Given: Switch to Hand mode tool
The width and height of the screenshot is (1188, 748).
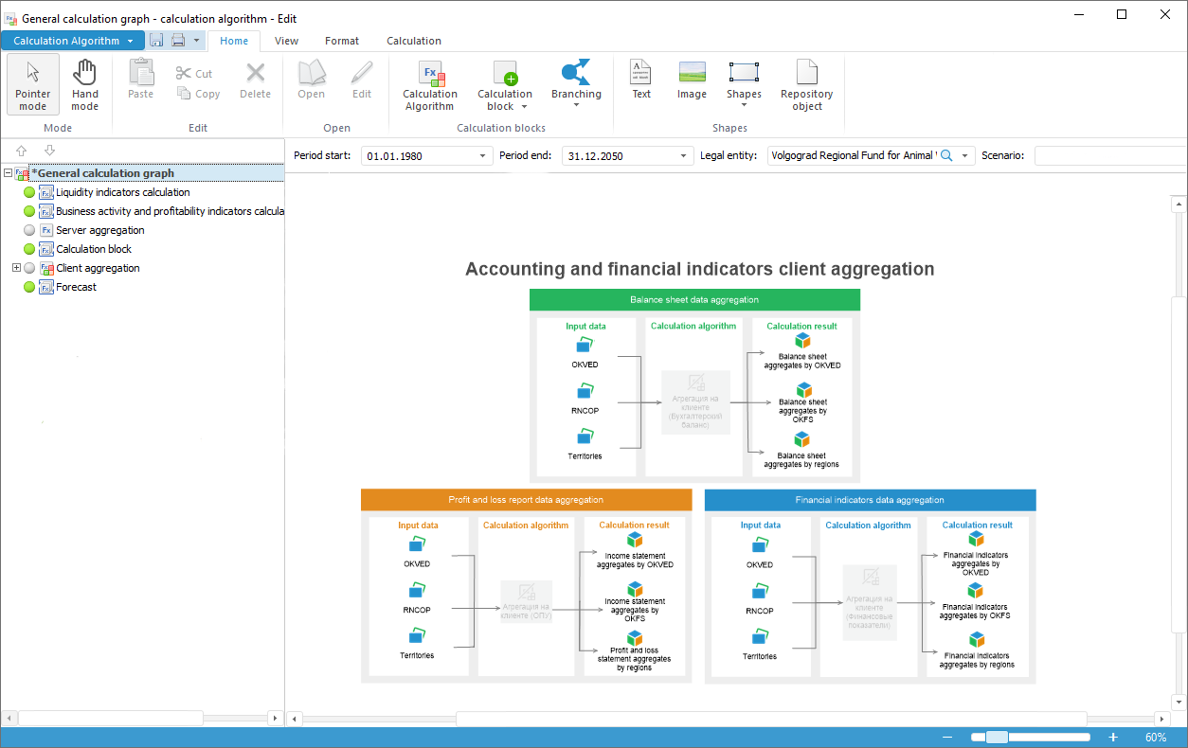Looking at the screenshot, I should point(85,85).
